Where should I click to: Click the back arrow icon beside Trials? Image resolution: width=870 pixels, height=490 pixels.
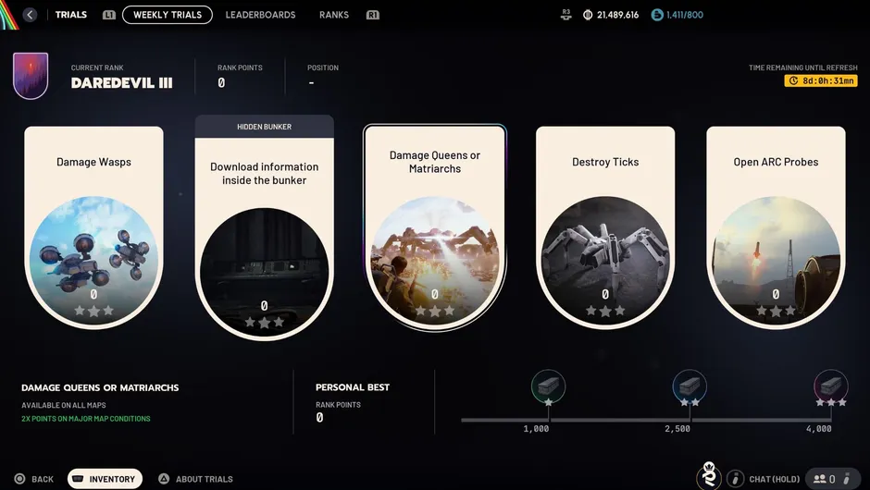30,15
